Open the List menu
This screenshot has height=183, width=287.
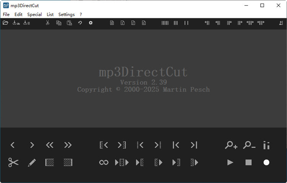50,15
